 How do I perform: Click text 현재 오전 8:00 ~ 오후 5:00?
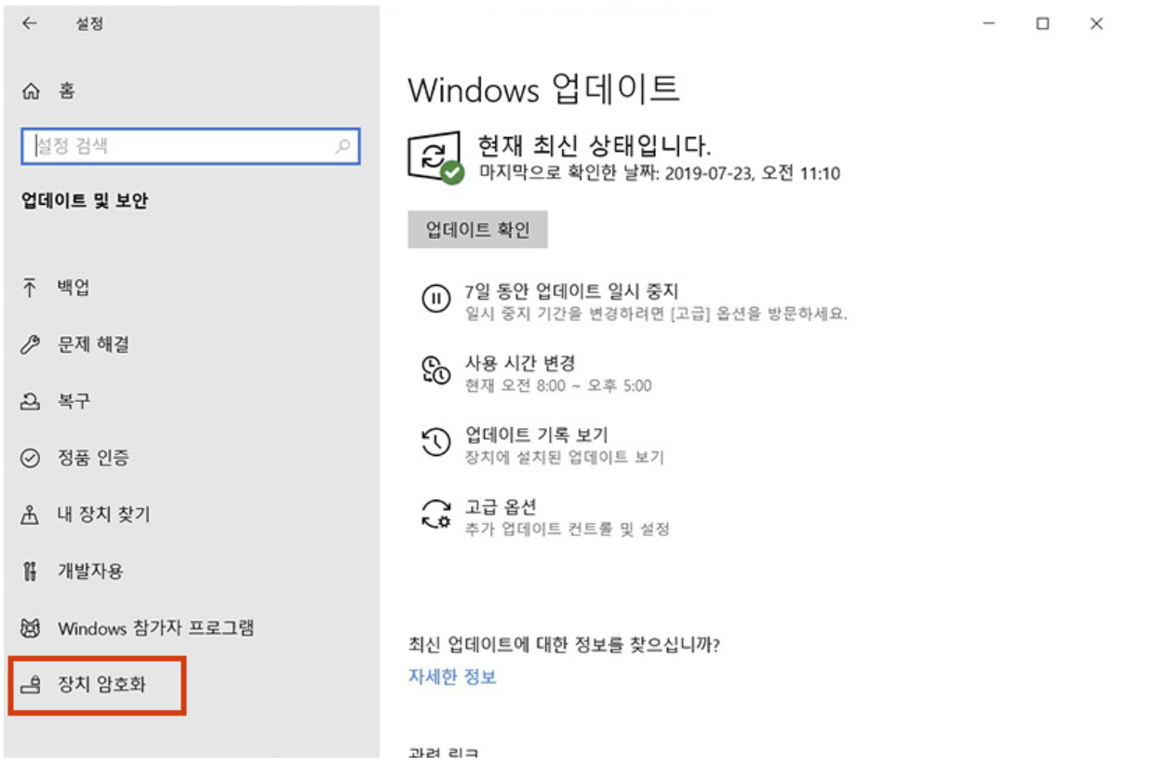coord(558,385)
